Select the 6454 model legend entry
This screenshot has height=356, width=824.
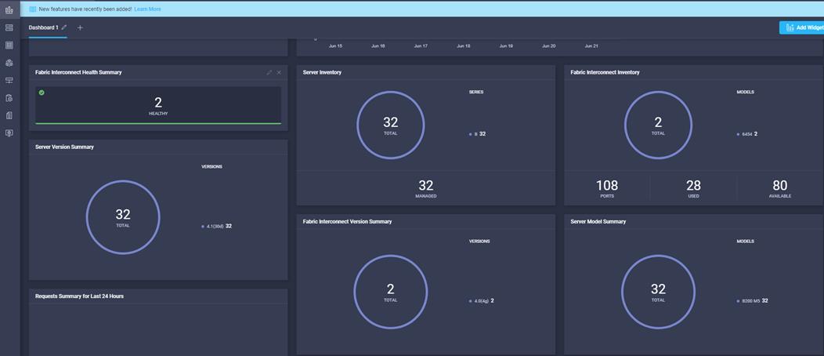coord(746,134)
